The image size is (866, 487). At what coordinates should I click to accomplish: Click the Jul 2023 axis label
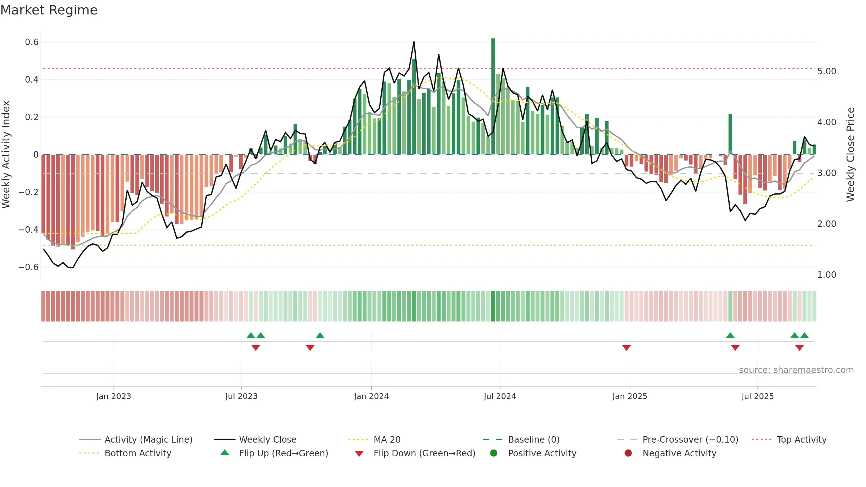click(241, 396)
